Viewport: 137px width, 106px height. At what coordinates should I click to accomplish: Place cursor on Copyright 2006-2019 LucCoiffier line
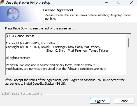[x=31, y=43]
